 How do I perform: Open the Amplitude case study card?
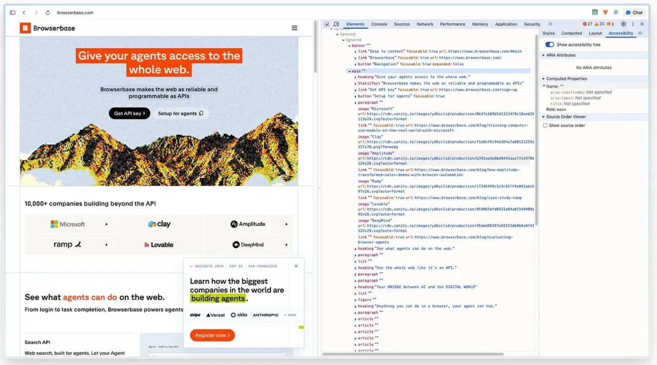coord(248,224)
